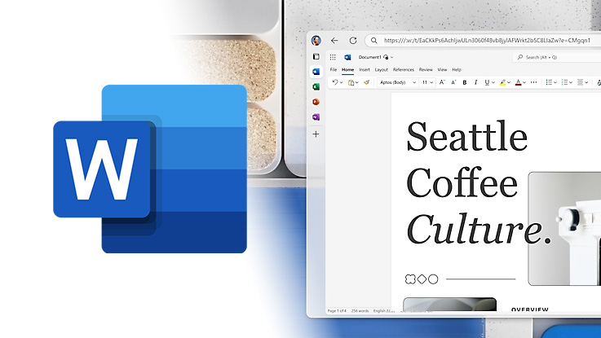Click the paragraph alignment icon
Viewport: 601px width, 338px height.
click(x=581, y=82)
